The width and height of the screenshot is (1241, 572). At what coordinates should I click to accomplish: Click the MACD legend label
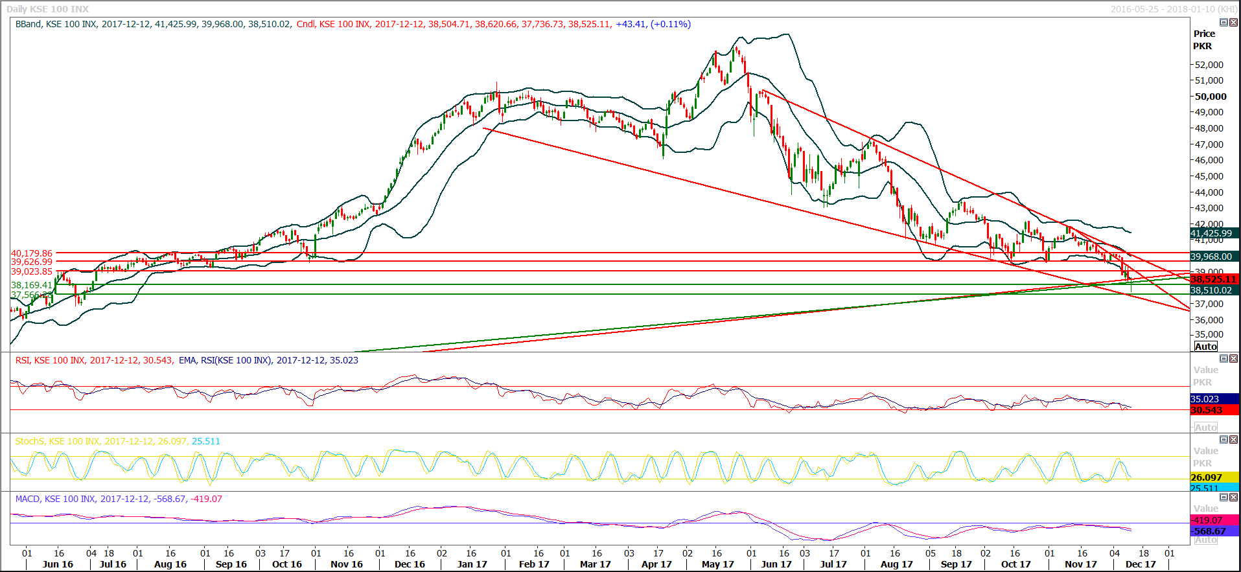coord(119,499)
